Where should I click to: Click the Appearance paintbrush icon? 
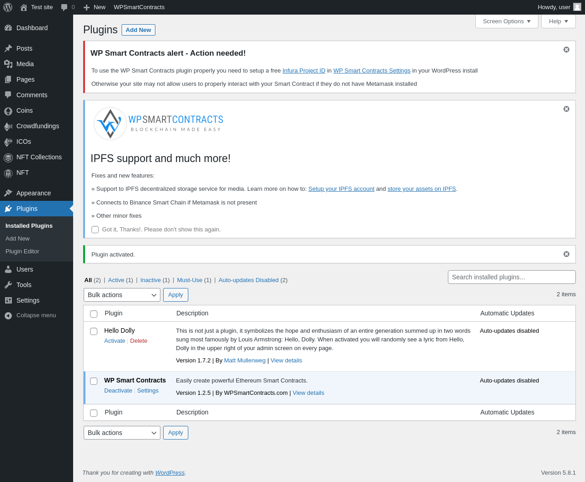[8, 193]
